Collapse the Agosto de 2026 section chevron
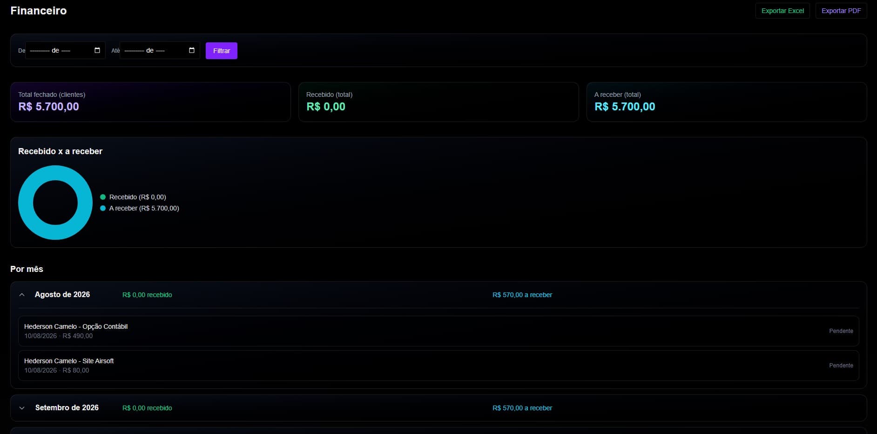The width and height of the screenshot is (877, 434). pyautogui.click(x=22, y=295)
